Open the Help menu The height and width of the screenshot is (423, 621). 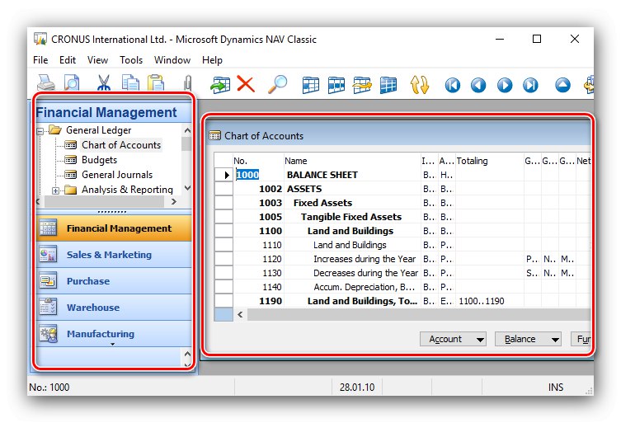(x=212, y=60)
